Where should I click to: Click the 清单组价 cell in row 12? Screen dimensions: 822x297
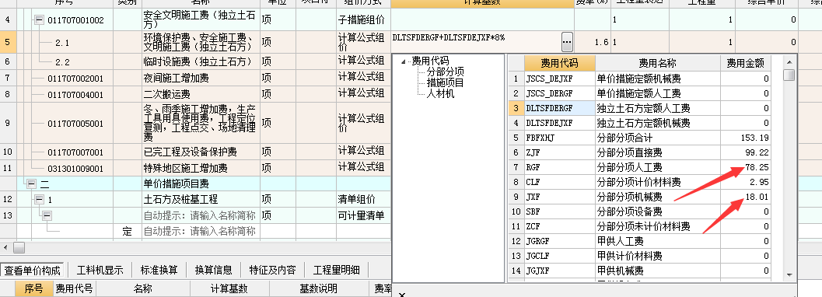coord(363,200)
